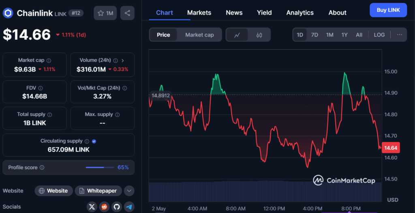Viewport: 415px width, 213px height.
Task: Set chart range to All
Action: tap(359, 35)
